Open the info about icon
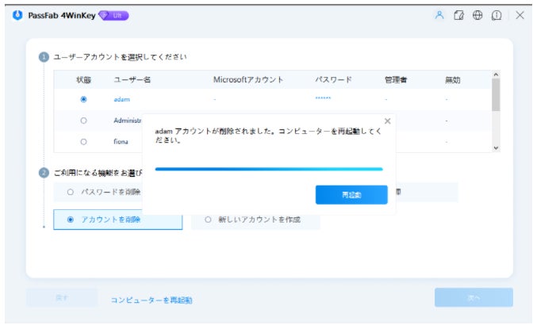Image resolution: width=533 pixels, height=325 pixels. point(497,15)
